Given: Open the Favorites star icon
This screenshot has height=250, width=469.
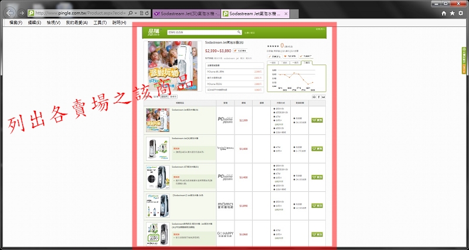Looking at the screenshot, I should coord(453,13).
